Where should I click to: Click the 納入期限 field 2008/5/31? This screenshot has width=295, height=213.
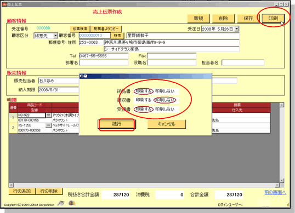[x=59, y=90]
